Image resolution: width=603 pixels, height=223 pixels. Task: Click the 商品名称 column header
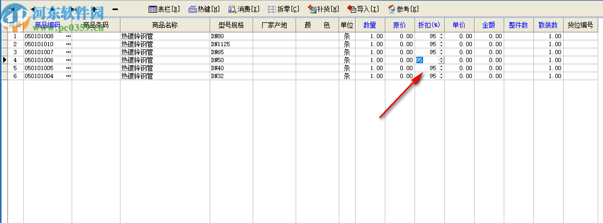(x=165, y=25)
